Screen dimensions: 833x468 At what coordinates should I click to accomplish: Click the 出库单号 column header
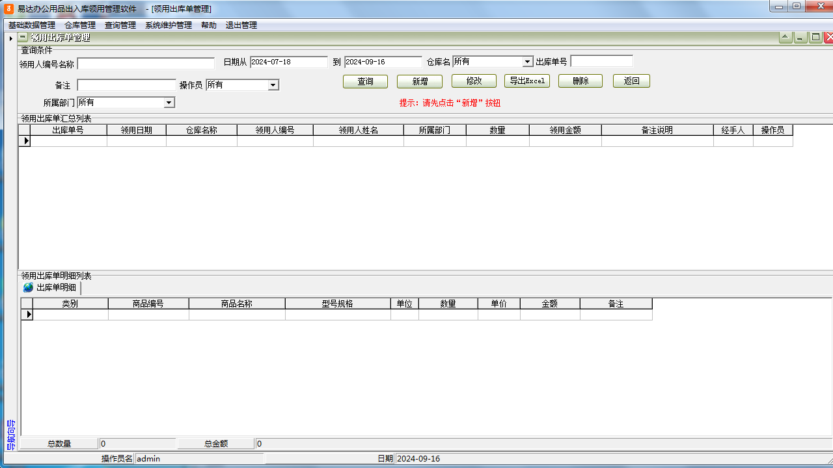(68, 130)
